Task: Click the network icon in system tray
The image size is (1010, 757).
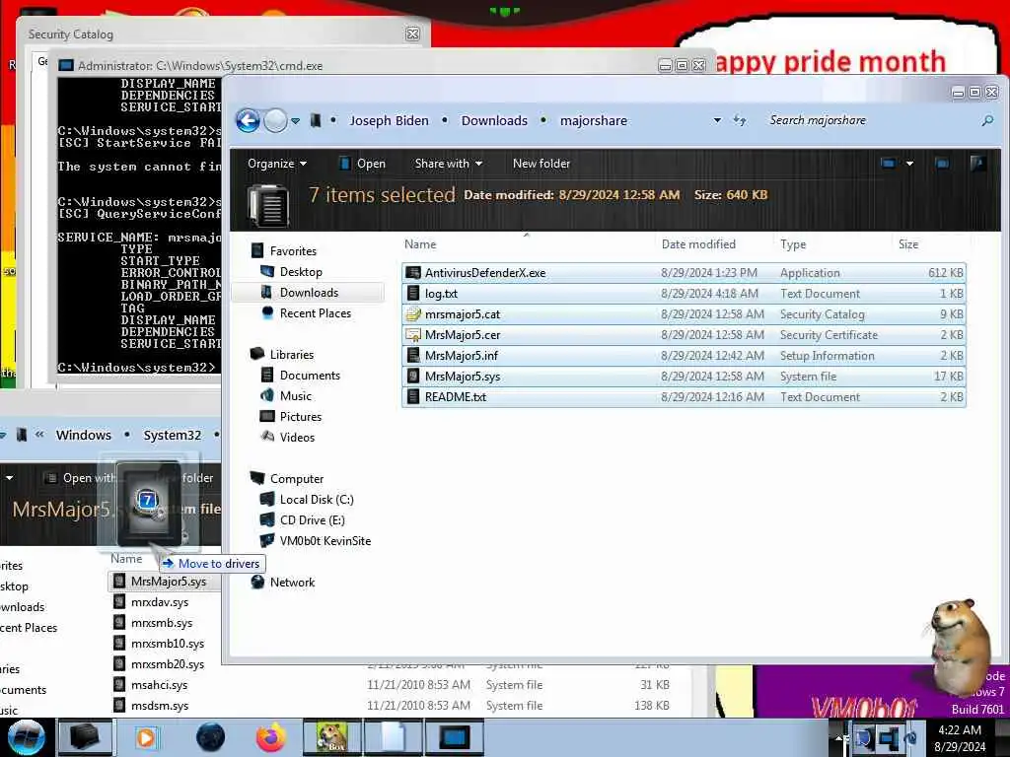Action: click(889, 737)
